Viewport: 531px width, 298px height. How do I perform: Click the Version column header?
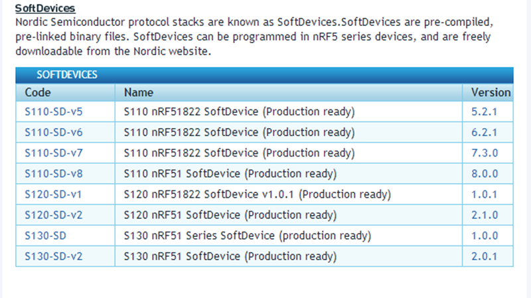[491, 92]
